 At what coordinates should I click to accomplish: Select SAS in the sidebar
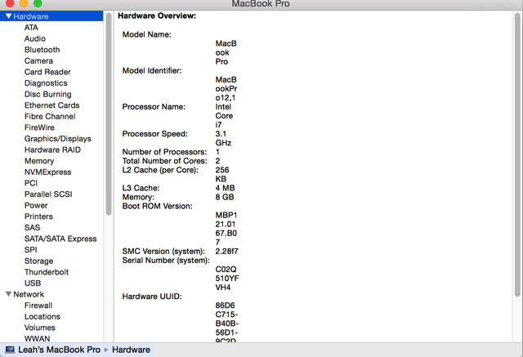point(33,227)
